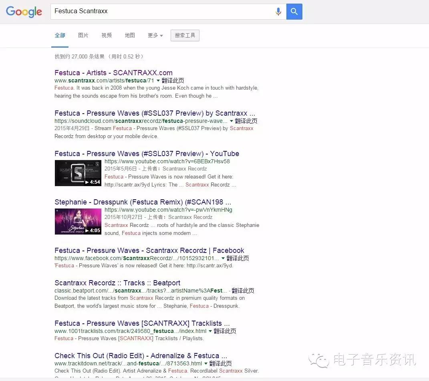Expand the 更多 (More) dropdown
Image resolution: width=429 pixels, height=381 pixels.
(155, 35)
